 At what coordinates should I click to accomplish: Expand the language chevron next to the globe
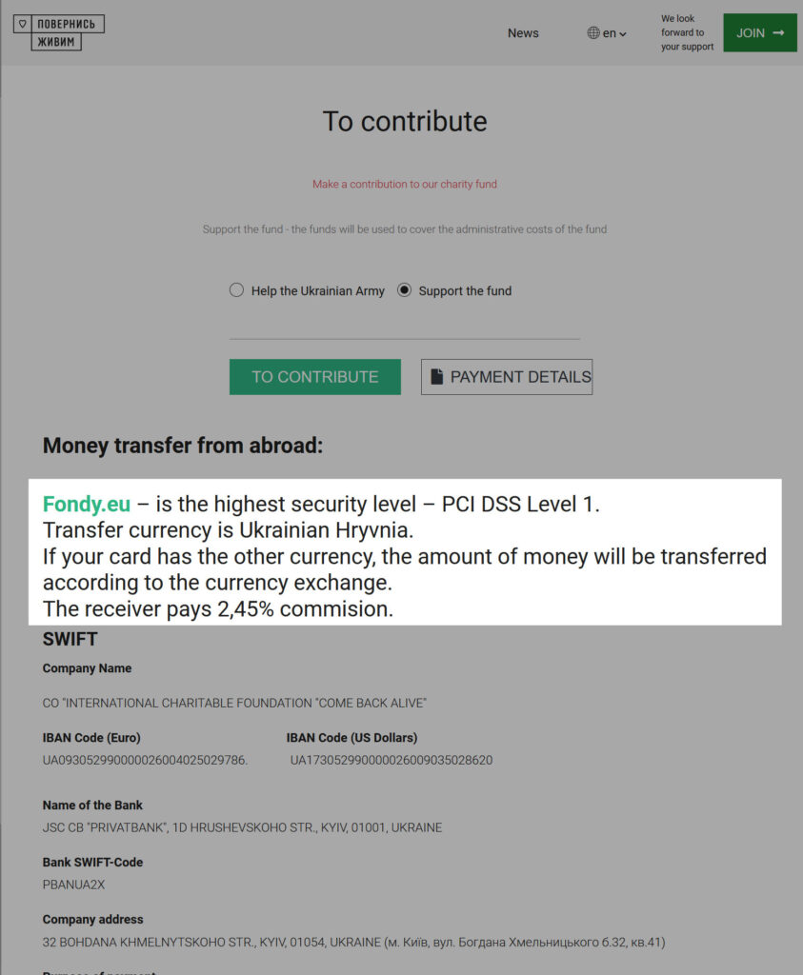point(621,33)
